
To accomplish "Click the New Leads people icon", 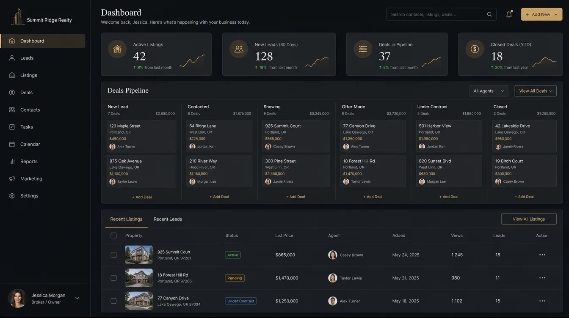I will tap(239, 49).
